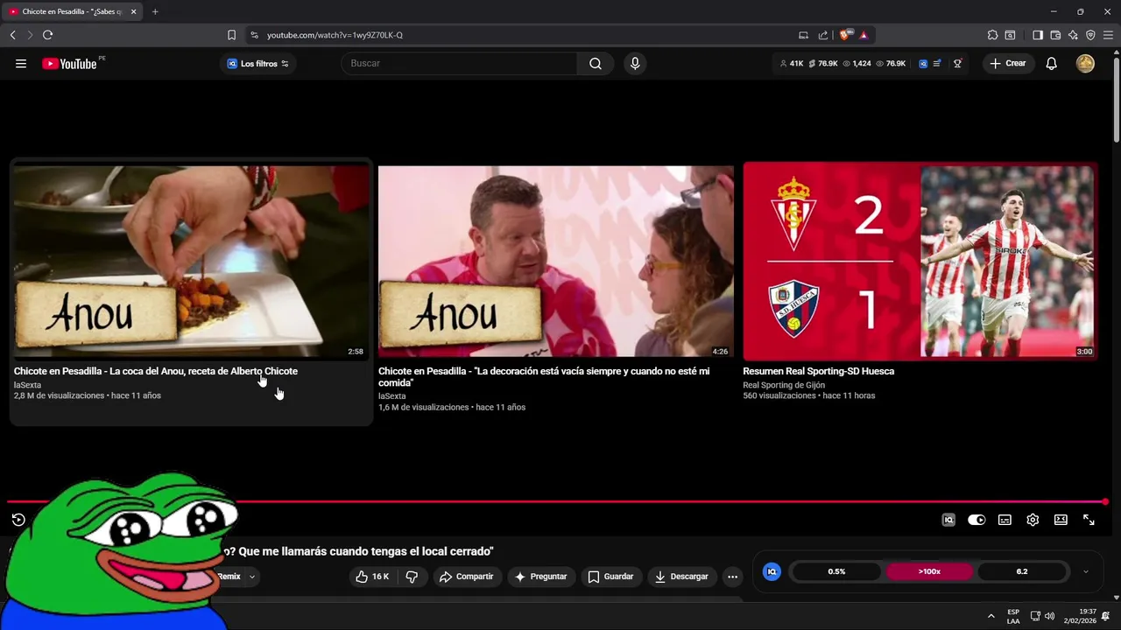This screenshot has height=630, width=1121.
Task: Open the Leo AI sparkle icon
Action: (1073, 35)
